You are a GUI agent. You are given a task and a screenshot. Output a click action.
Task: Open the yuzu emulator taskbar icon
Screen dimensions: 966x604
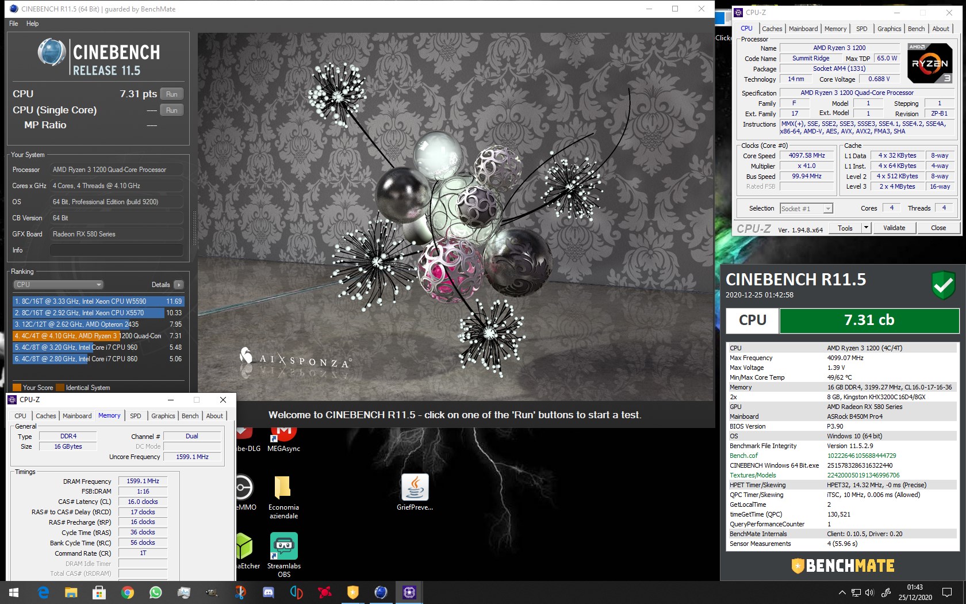click(x=296, y=592)
